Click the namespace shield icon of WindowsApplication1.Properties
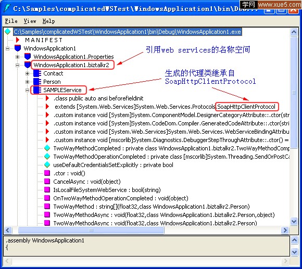Screen dimensions: 302x269 [28, 57]
